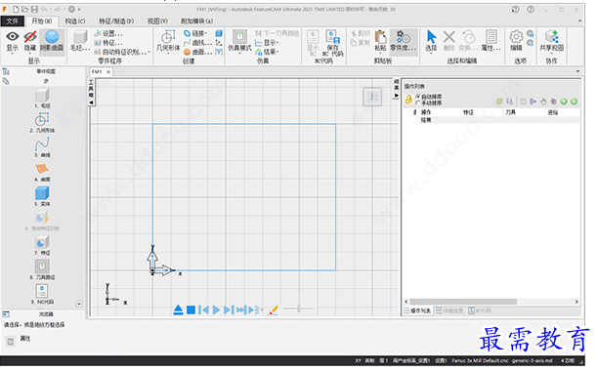Expand the steps panel down arrow
Screen dimensions: 598x370
tap(79, 304)
